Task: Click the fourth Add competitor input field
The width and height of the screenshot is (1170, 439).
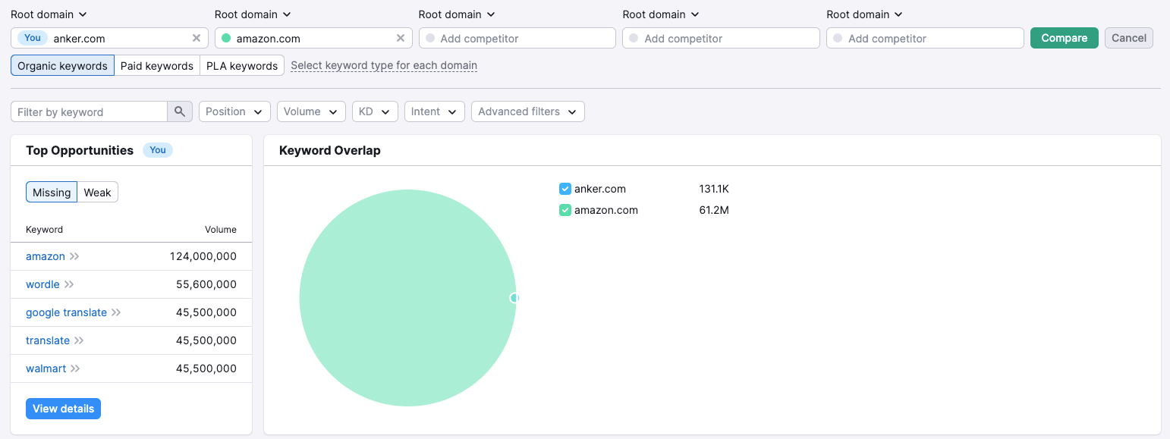Action: [x=722, y=38]
